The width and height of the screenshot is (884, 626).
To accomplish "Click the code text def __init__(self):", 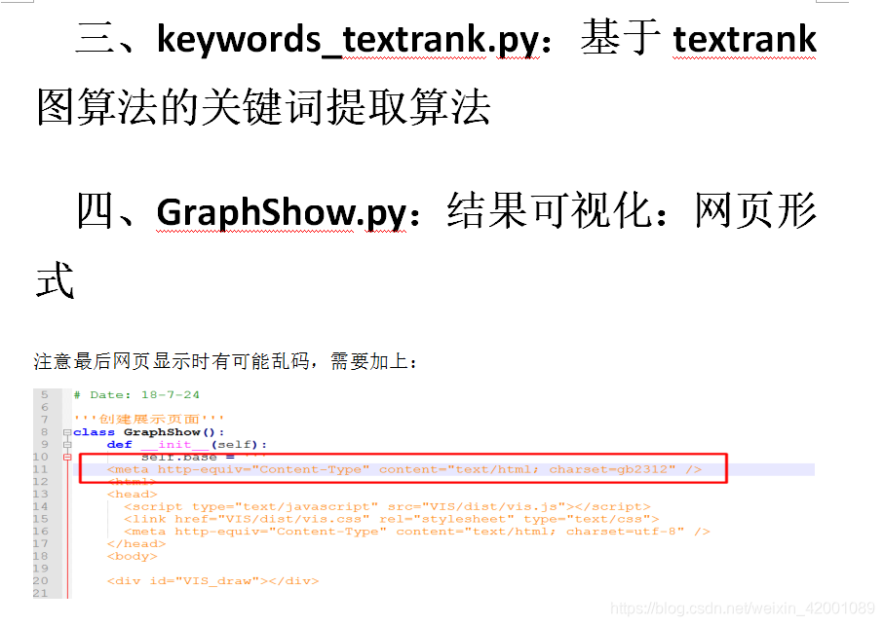I will [187, 445].
